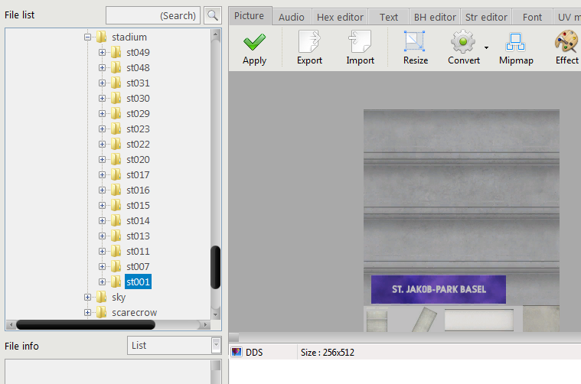Expand the st015 folder node
581x384 pixels.
102,205
